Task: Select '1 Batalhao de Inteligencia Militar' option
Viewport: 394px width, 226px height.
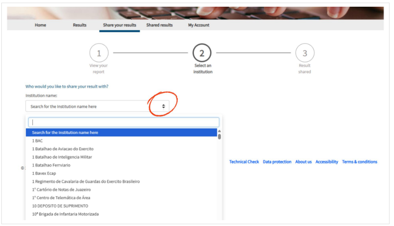Action: pyautogui.click(x=63, y=157)
